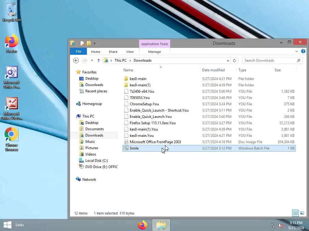Open Microsoft Office Picture Manager shortcut

tap(11, 109)
